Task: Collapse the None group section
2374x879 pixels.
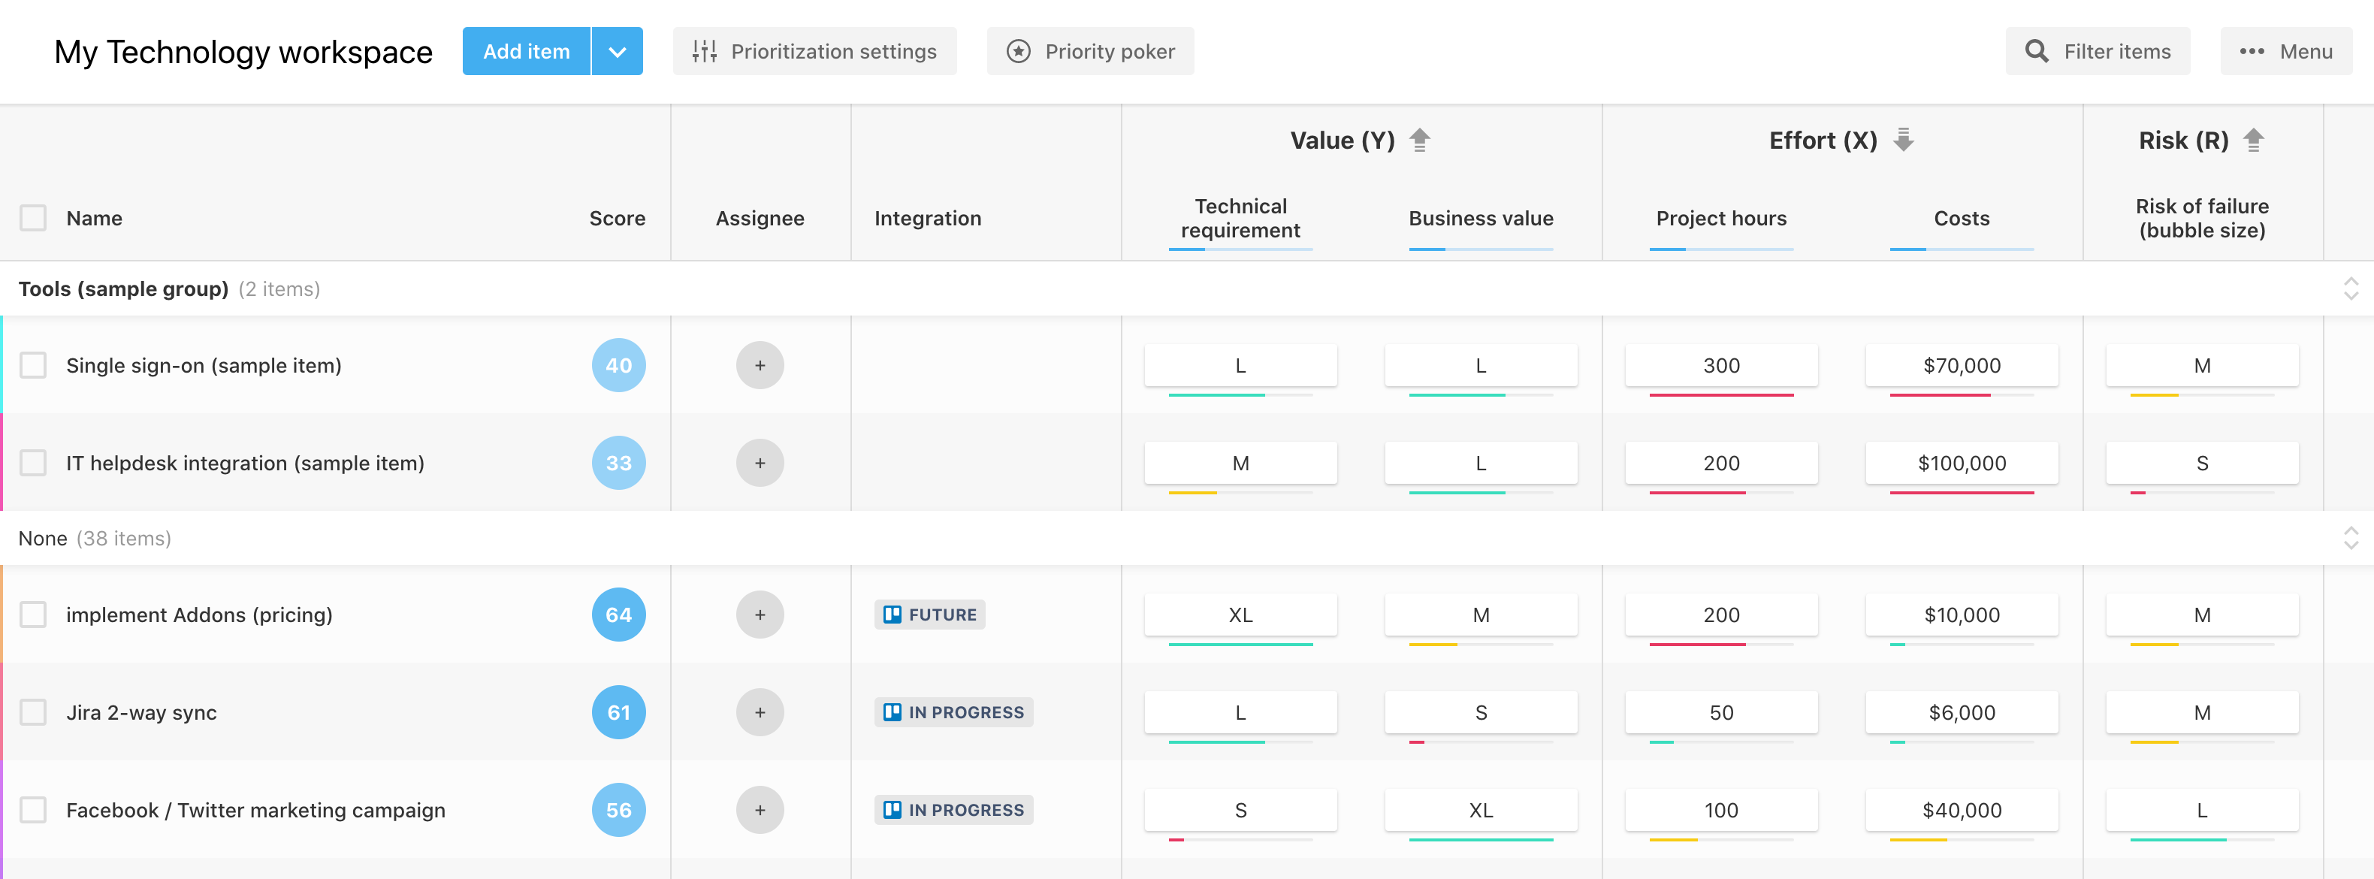Action: tap(2350, 538)
